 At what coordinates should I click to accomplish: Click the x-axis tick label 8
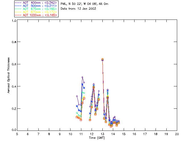[x=49, y=134]
